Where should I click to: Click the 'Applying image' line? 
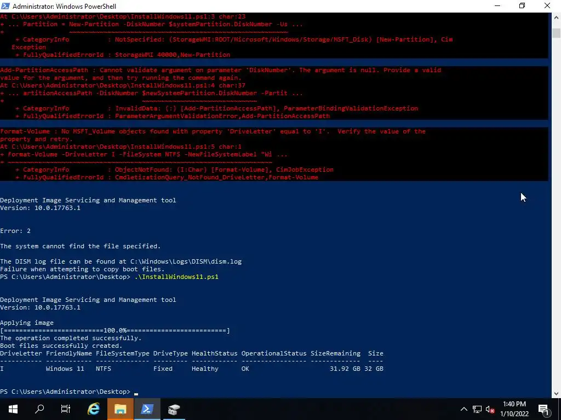coord(27,323)
